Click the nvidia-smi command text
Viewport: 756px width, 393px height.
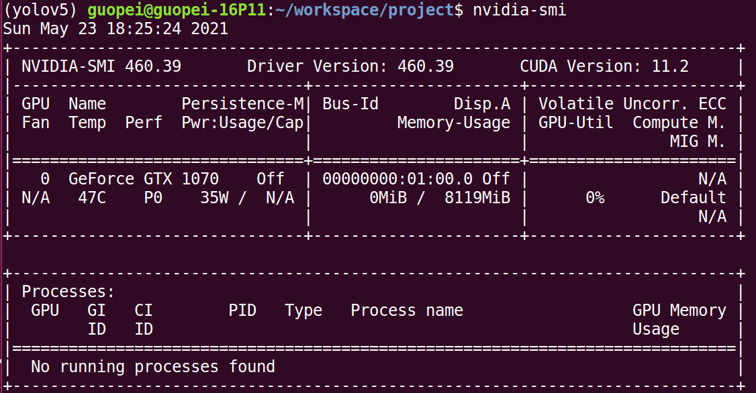[520, 9]
